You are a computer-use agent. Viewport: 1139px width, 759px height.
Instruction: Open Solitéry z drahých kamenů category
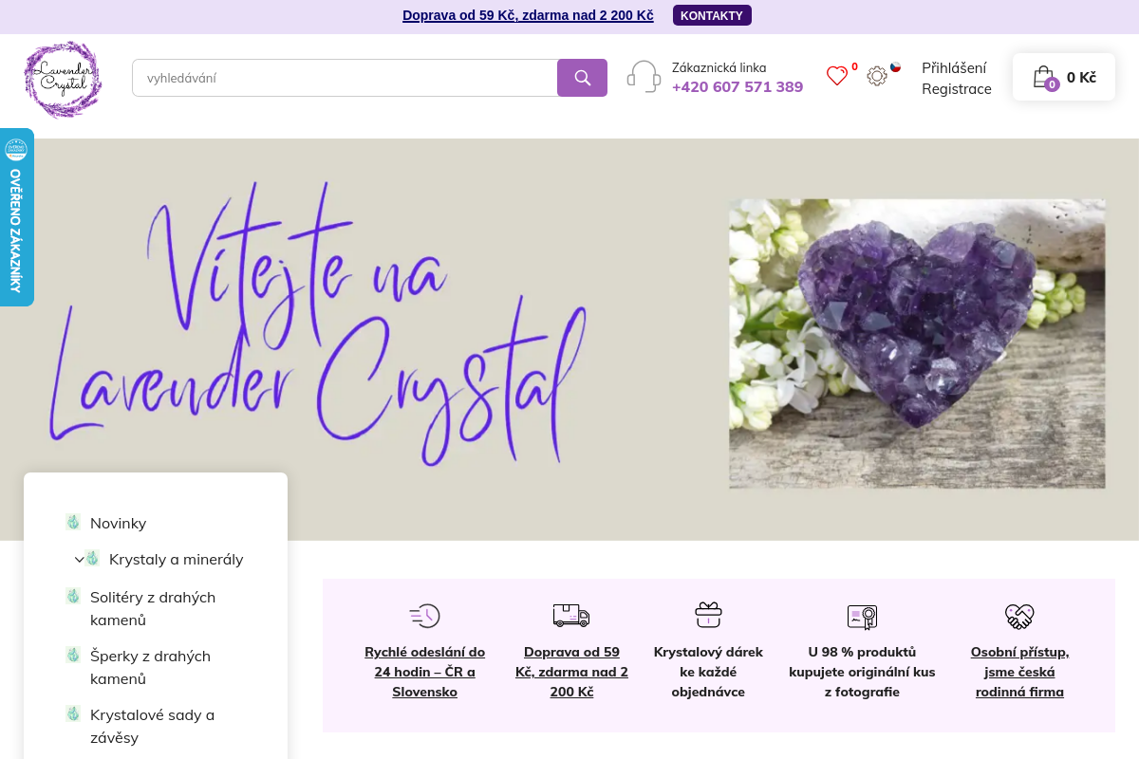coord(153,608)
